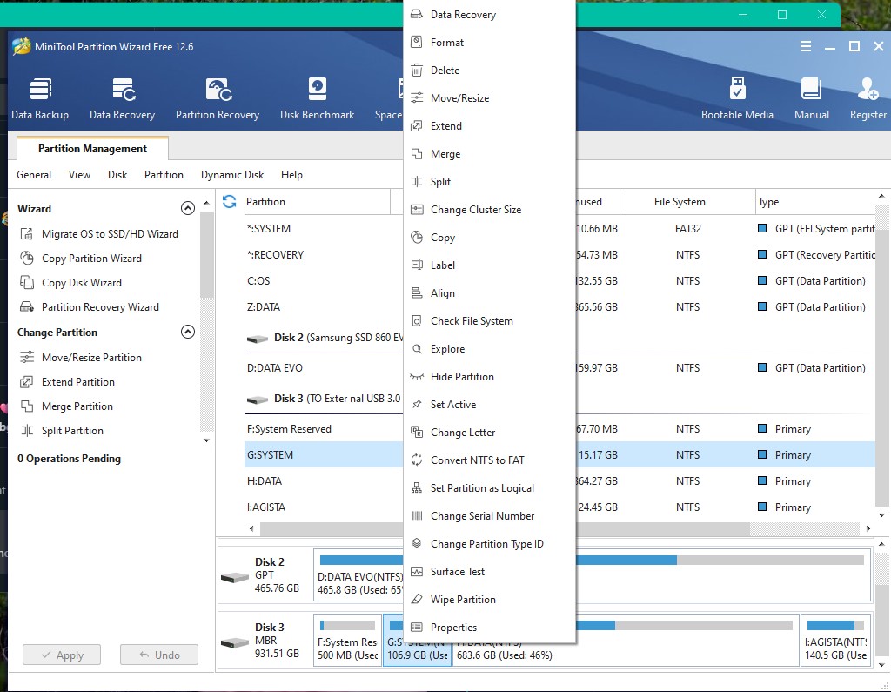This screenshot has width=891, height=692.
Task: Select Extend from context menu
Action: [489, 125]
